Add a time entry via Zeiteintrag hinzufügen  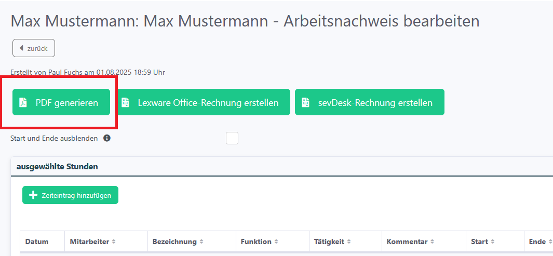pos(70,195)
